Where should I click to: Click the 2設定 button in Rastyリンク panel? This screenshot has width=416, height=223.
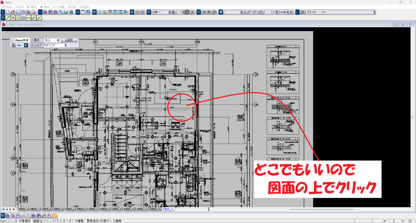(x=69, y=40)
